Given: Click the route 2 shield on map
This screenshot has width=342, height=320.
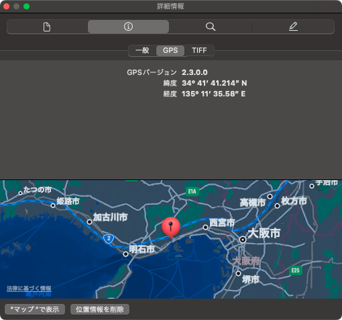Looking at the screenshot, I should coord(109,239).
